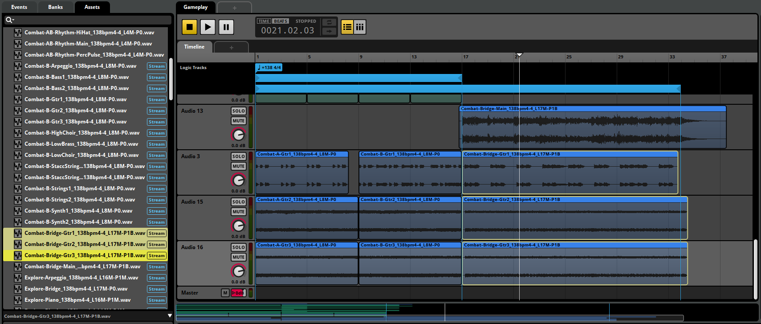This screenshot has width=761, height=324.
Task: Click the assets list vertical scrollbar
Action: tap(171, 79)
